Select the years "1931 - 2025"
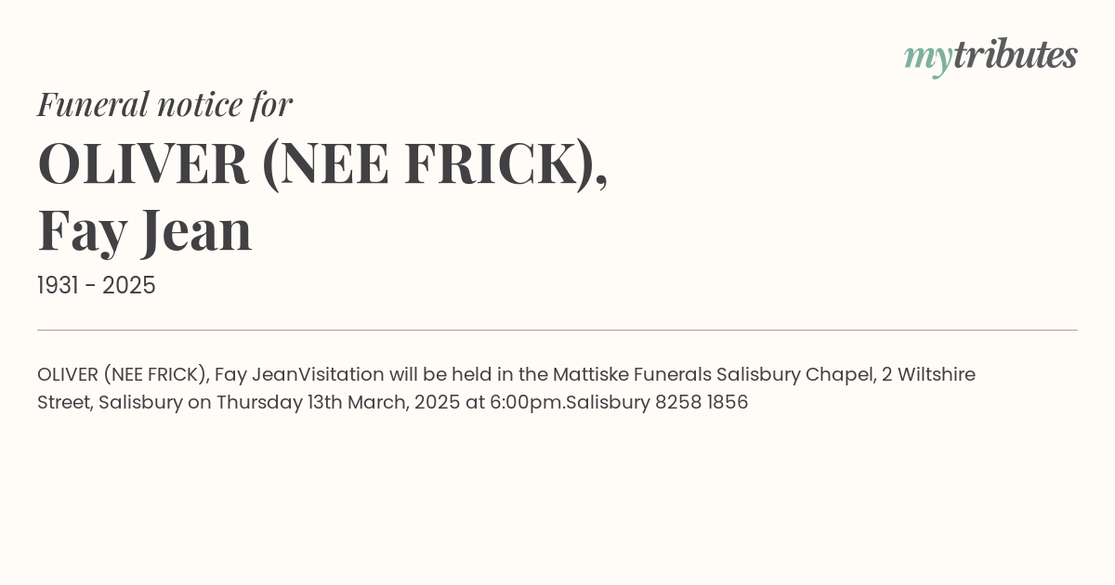This screenshot has width=1115, height=585. tap(97, 285)
